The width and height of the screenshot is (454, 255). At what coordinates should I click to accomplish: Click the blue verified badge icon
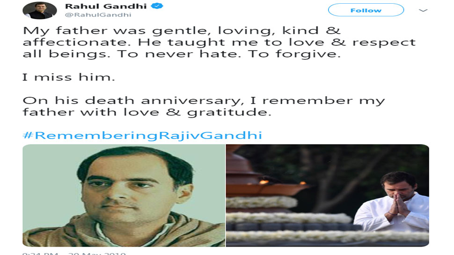coord(157,6)
